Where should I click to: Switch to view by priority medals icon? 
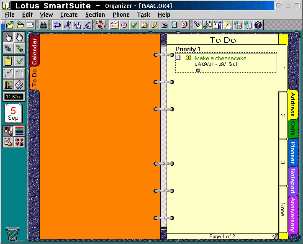[x=8, y=131]
